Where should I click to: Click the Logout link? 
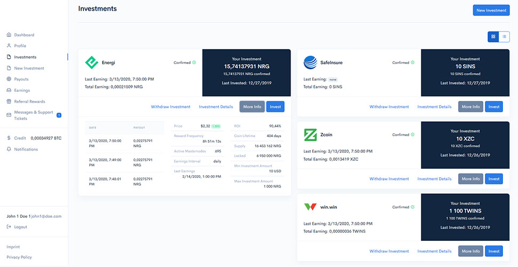21,227
